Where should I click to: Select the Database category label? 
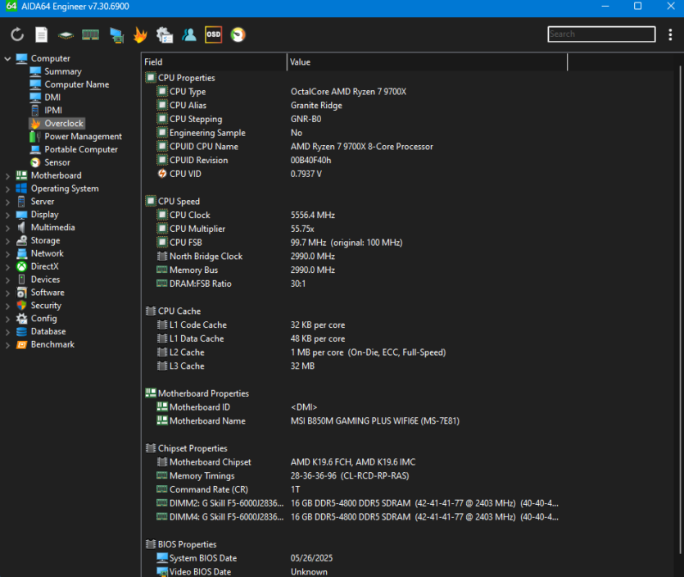[x=48, y=332]
